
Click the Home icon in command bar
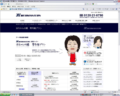click(x=83, y=9)
